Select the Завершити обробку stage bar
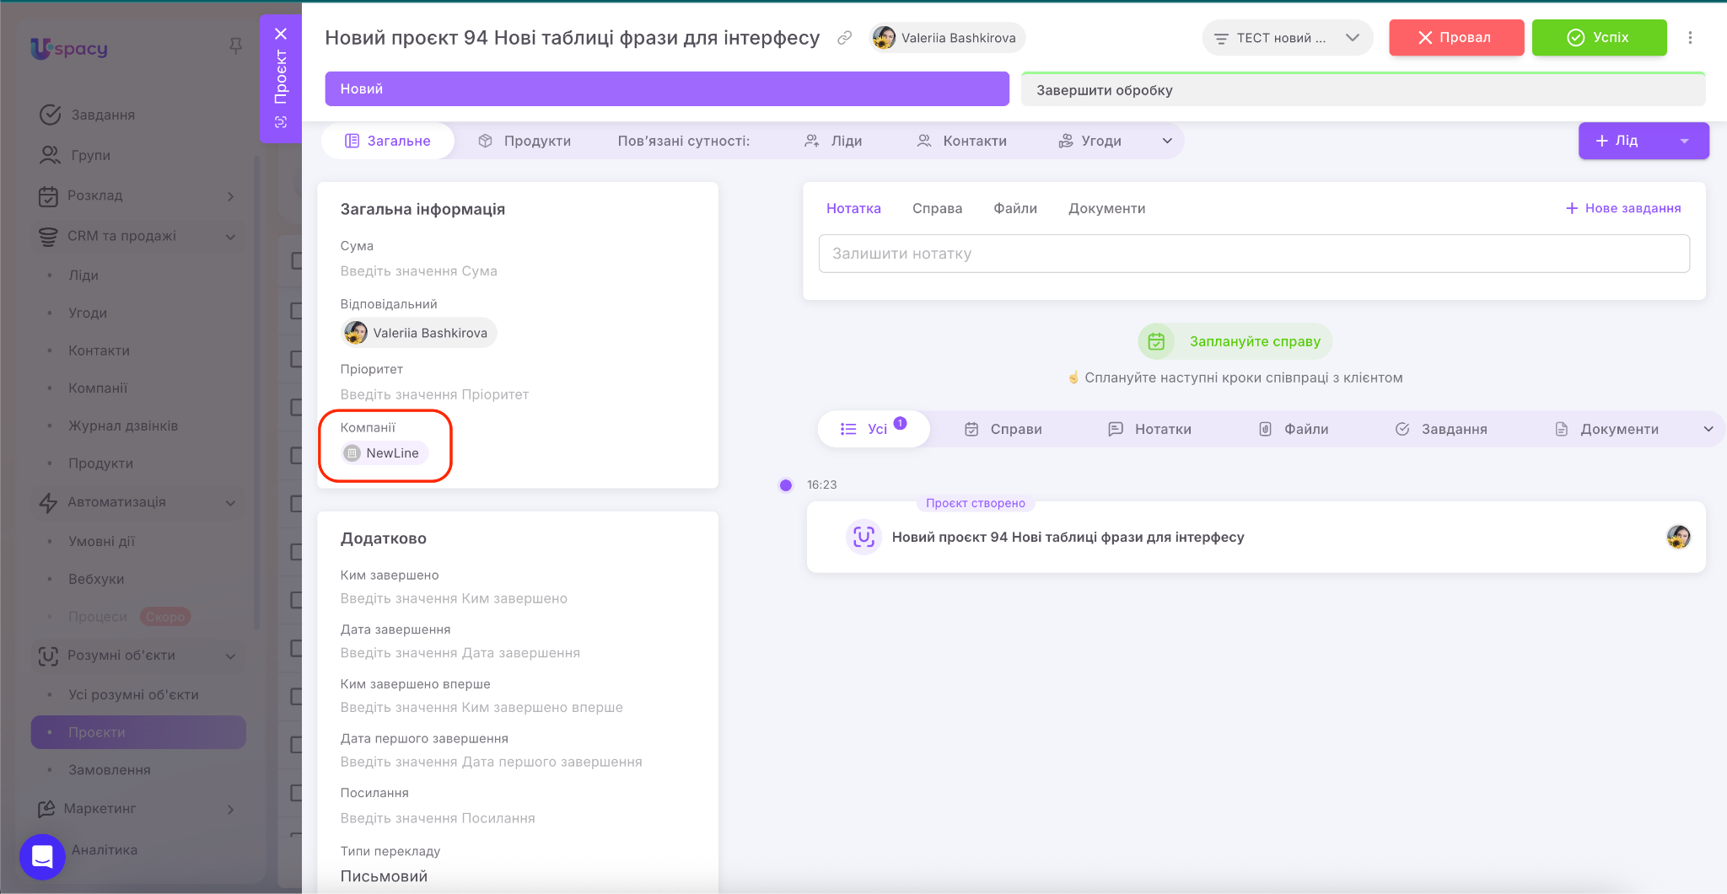1727x894 pixels. [1362, 90]
